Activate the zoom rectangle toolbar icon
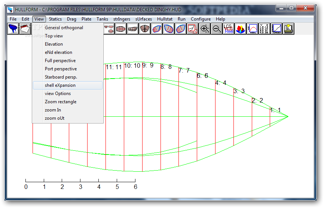The height and width of the screenshot is (208, 324). [x=193, y=29]
